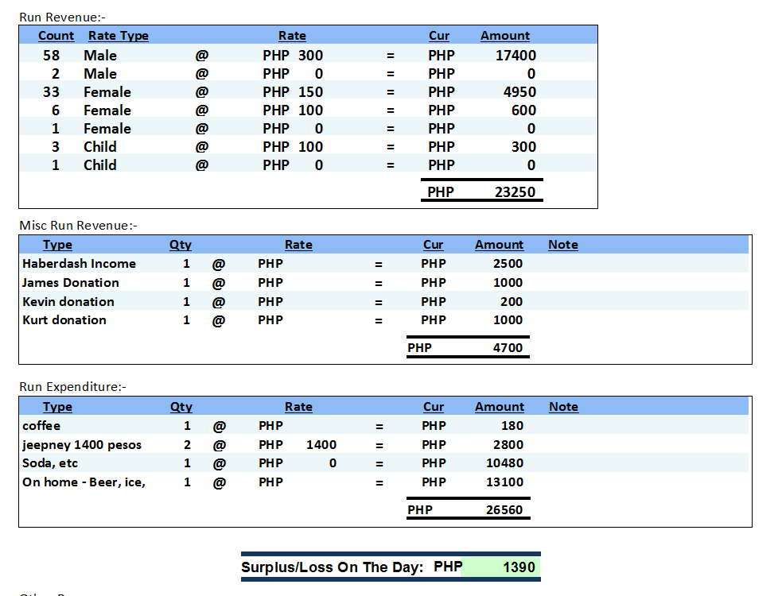
Task: Click the Misc Run Revenue total 4700
Action: tap(508, 347)
